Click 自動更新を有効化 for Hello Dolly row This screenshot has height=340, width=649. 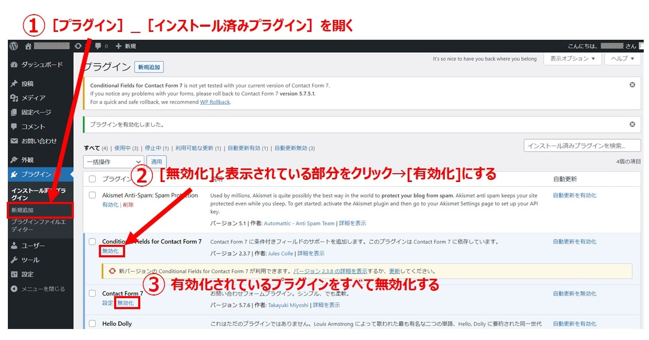[x=575, y=324]
